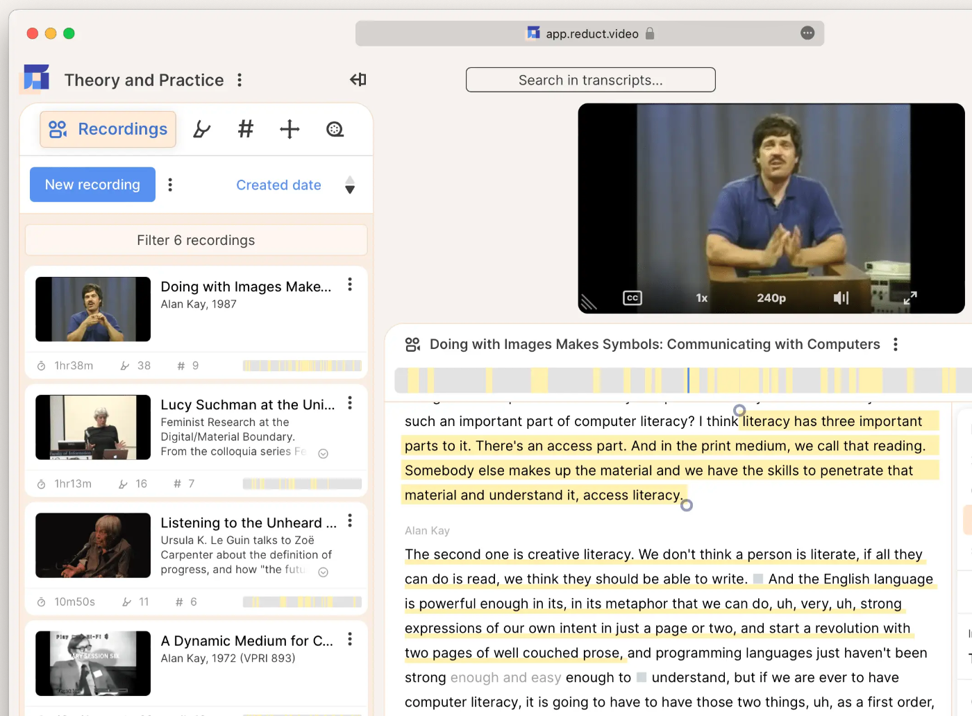Image resolution: width=972 pixels, height=716 pixels.
Task: Open the highlights tab icon
Action: pos(201,130)
